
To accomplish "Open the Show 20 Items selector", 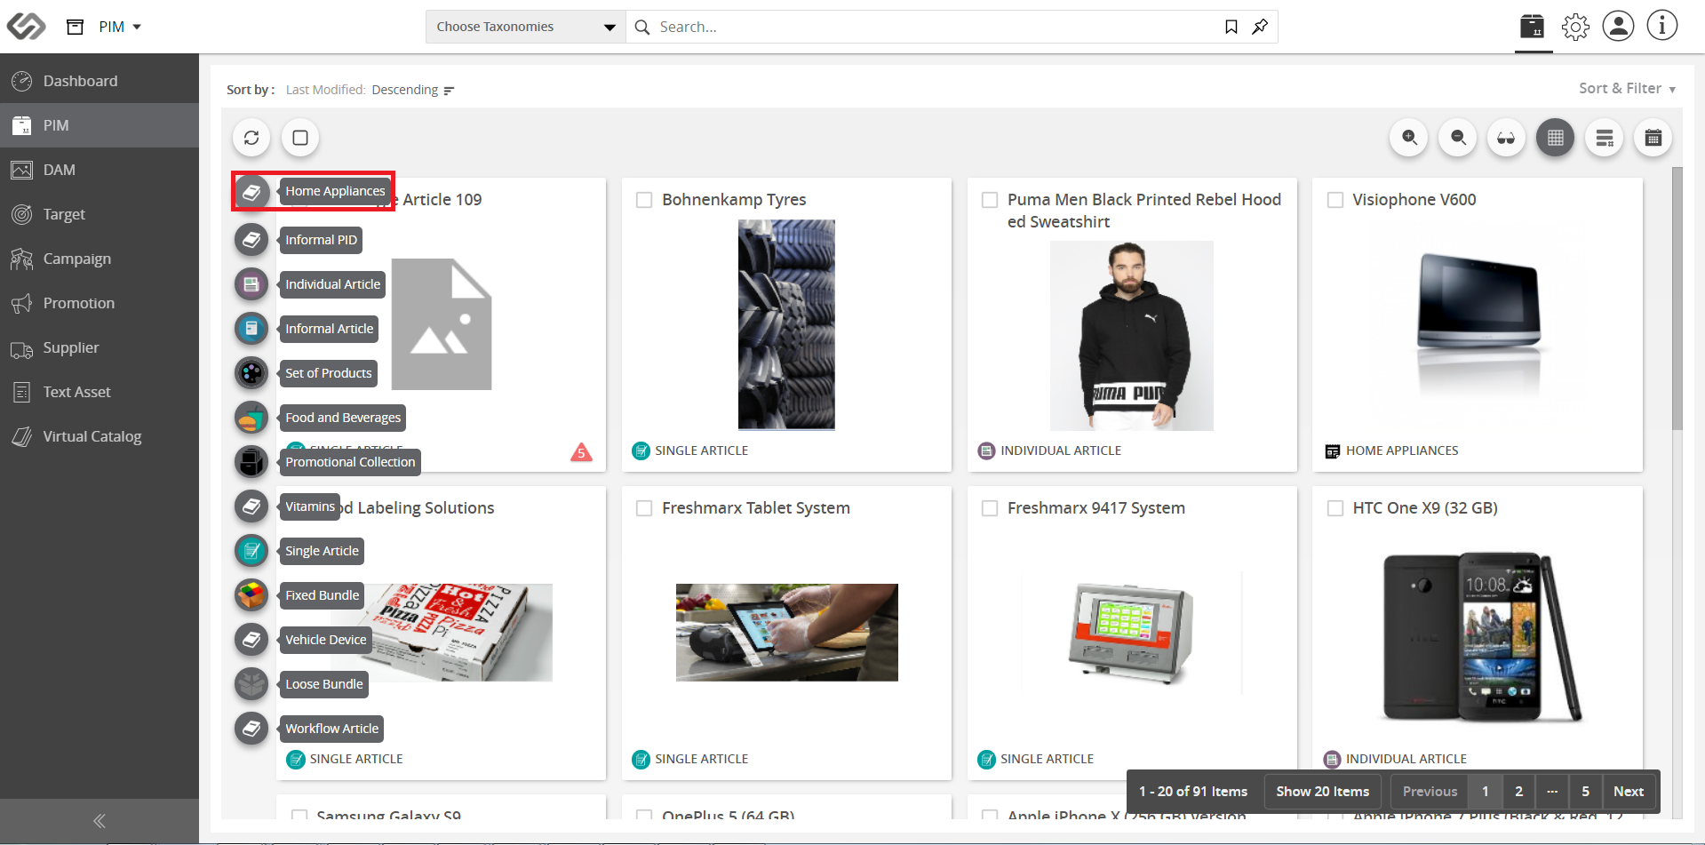I will pos(1322,792).
